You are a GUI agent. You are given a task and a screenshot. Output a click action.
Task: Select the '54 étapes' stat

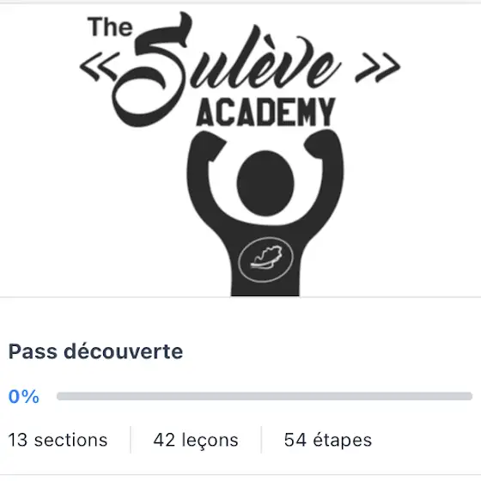click(x=327, y=440)
